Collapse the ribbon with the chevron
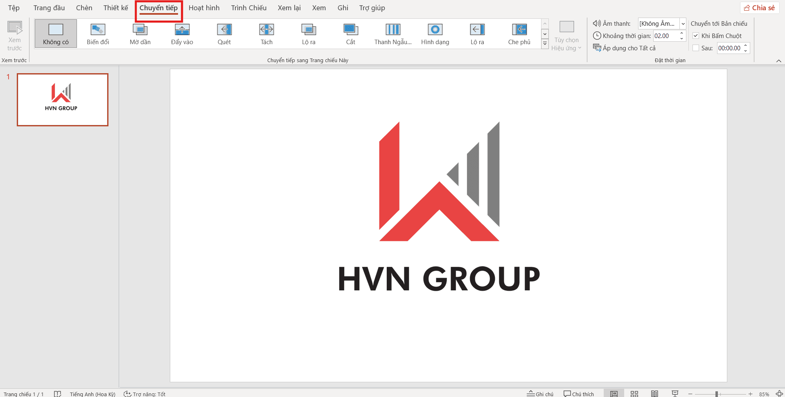Screen dimensions: 785x397 click(778, 61)
